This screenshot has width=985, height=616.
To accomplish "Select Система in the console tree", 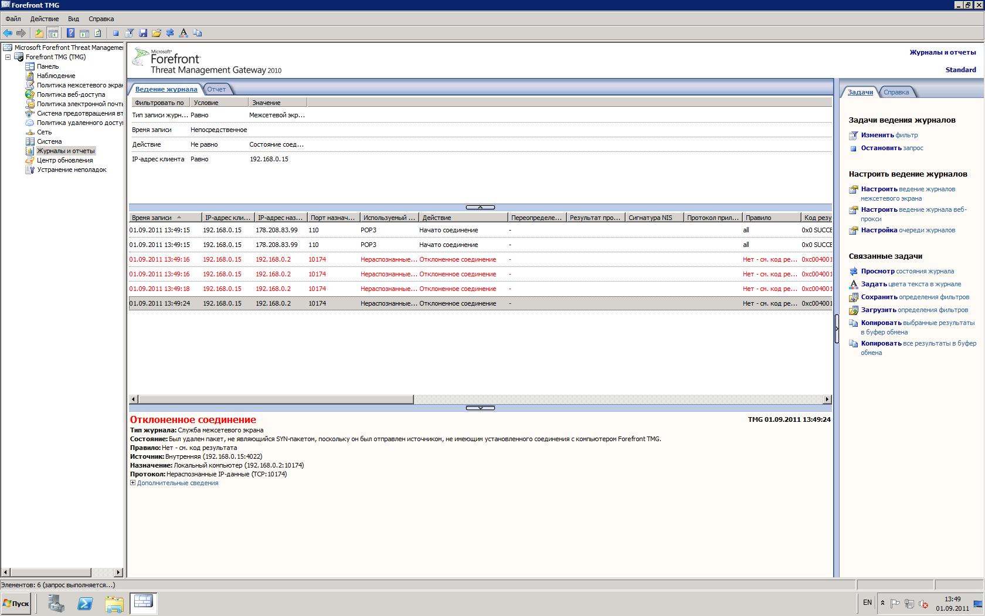I will click(x=49, y=141).
